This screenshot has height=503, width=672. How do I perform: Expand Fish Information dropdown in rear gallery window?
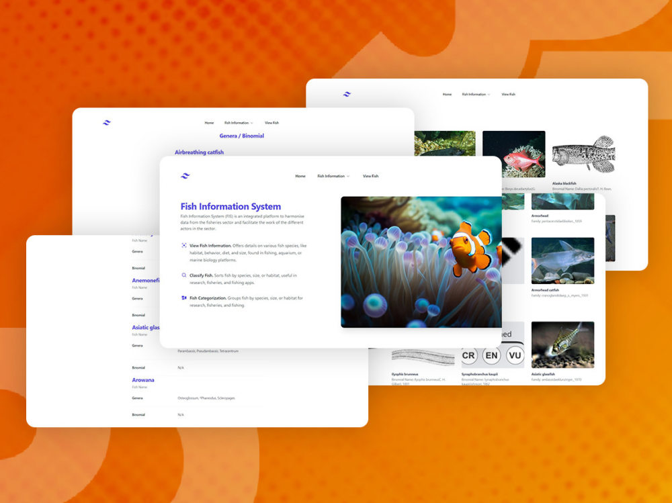[476, 94]
